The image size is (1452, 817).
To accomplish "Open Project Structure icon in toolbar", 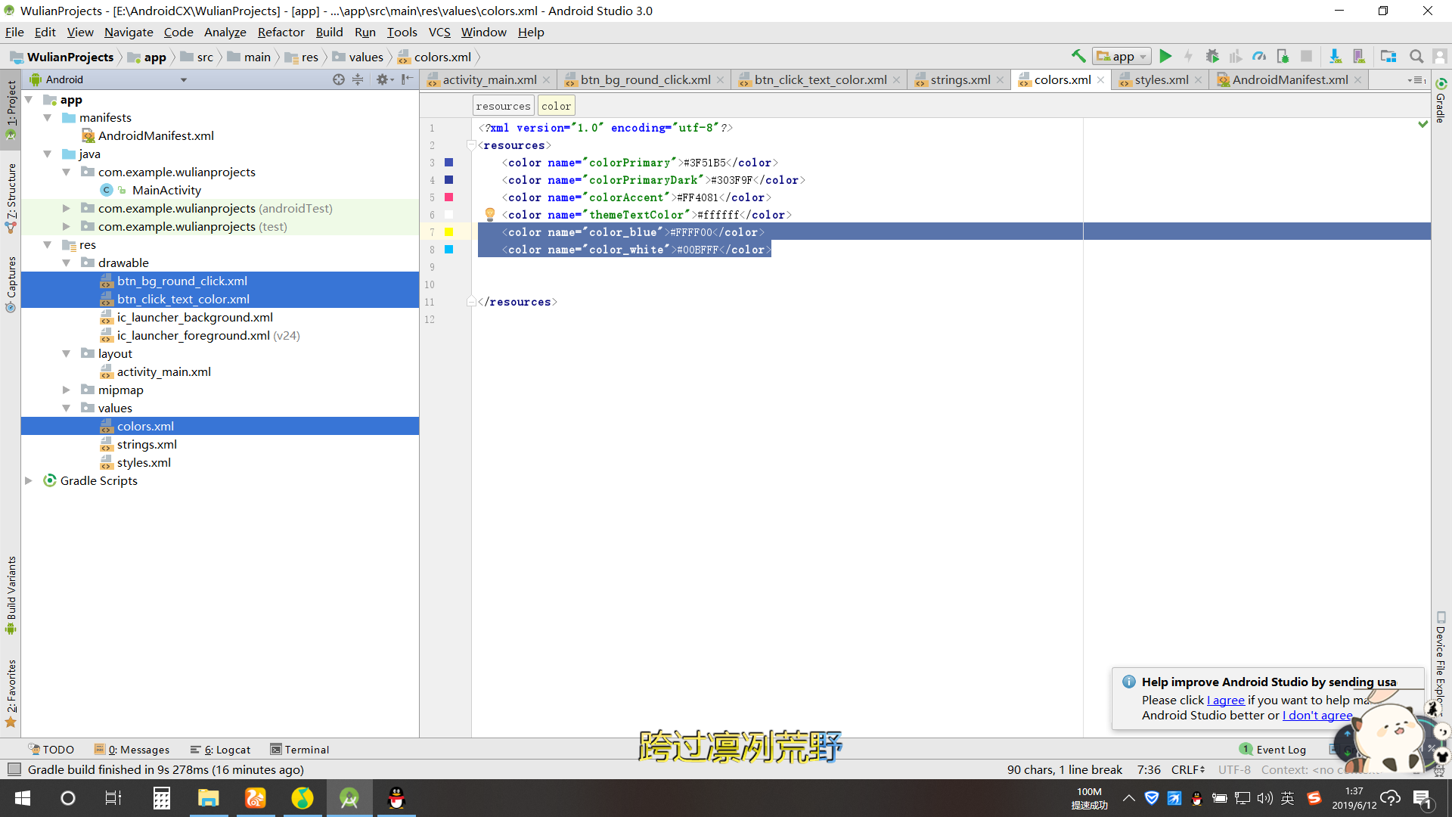I will click(x=1388, y=56).
